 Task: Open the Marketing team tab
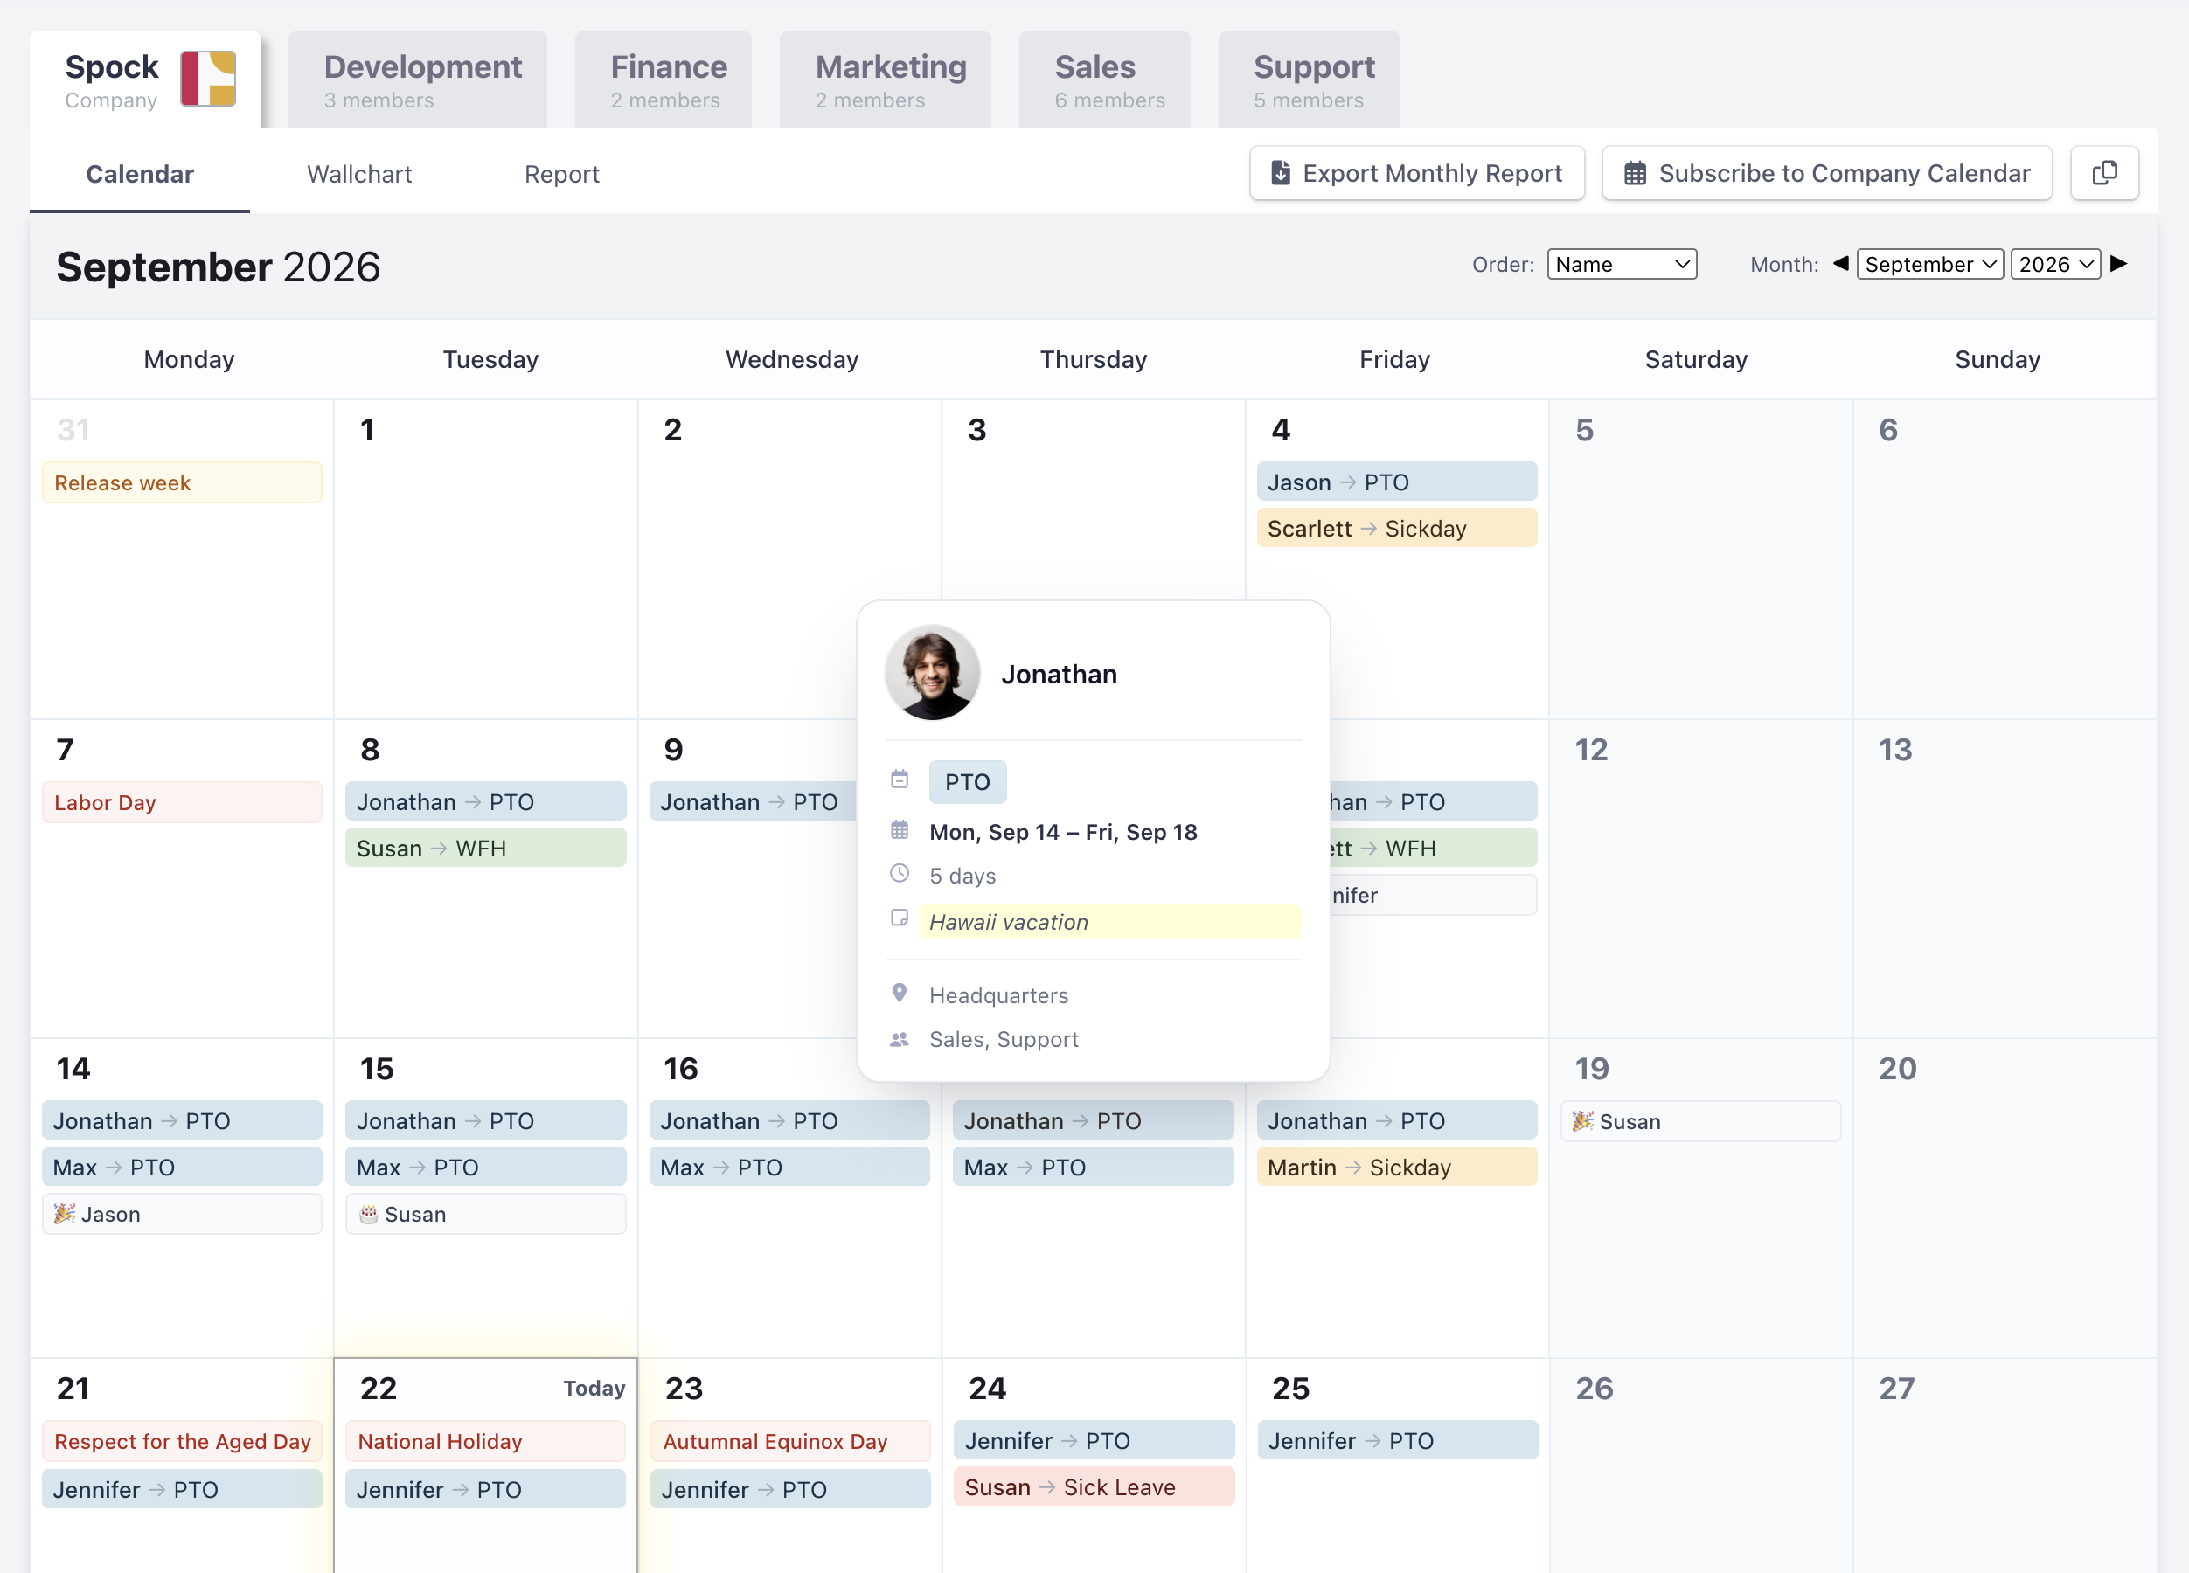885,80
